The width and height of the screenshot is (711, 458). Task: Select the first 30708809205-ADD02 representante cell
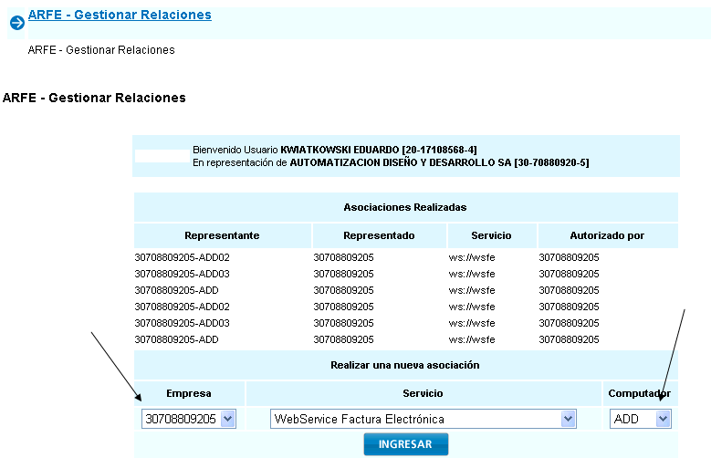tap(183, 257)
